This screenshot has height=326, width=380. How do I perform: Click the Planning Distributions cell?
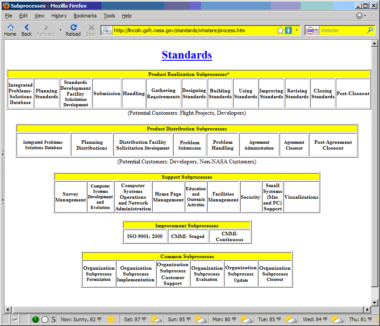[x=92, y=145]
